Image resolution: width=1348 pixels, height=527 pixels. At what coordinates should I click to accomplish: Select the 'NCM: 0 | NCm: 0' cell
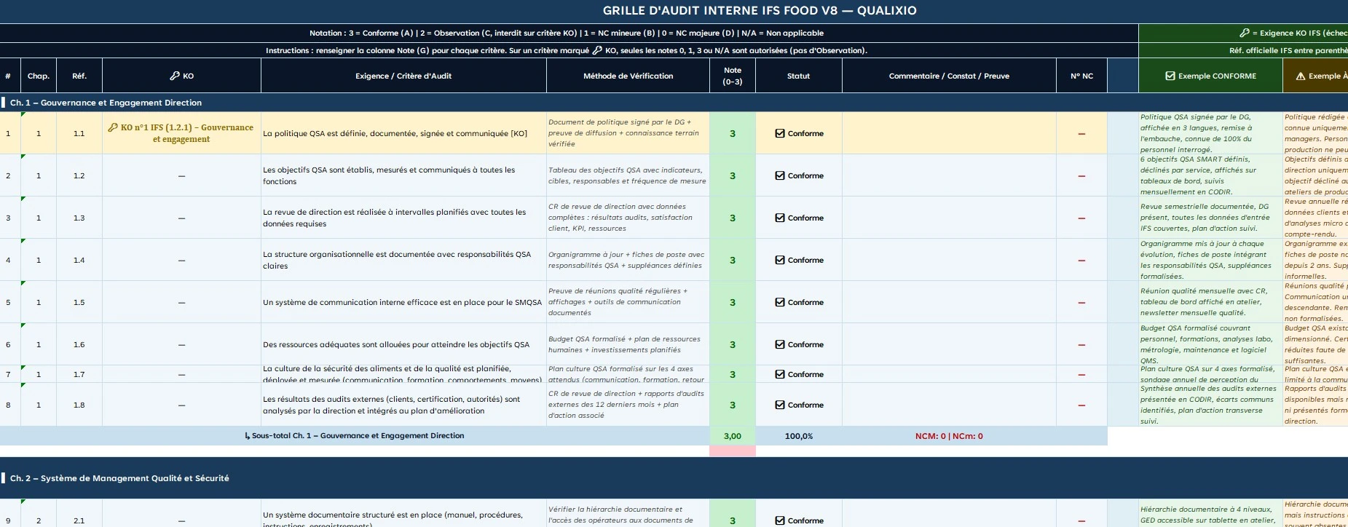click(x=949, y=436)
